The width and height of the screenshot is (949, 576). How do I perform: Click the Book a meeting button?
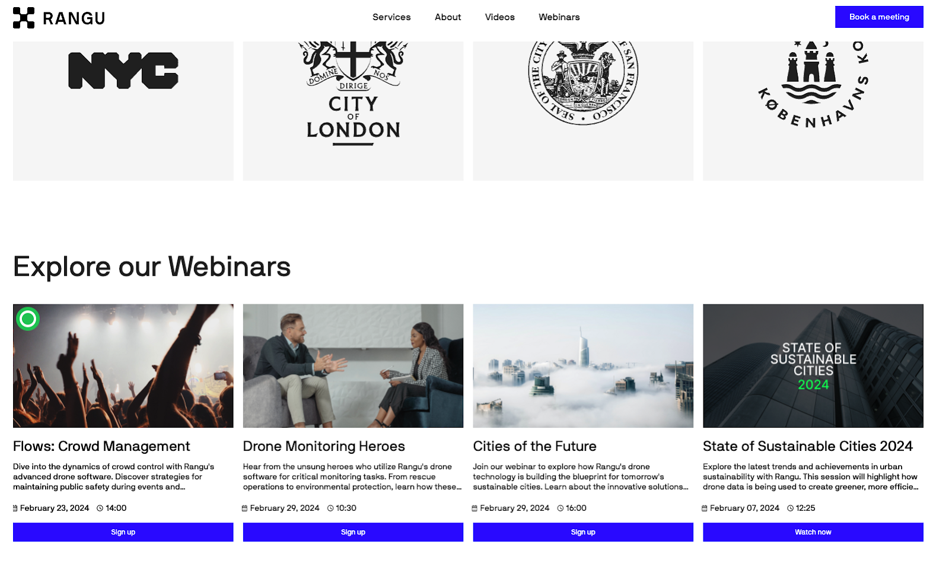point(879,17)
